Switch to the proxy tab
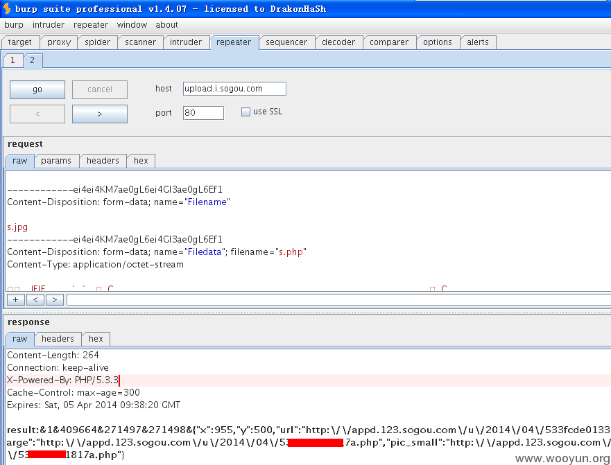 point(59,42)
